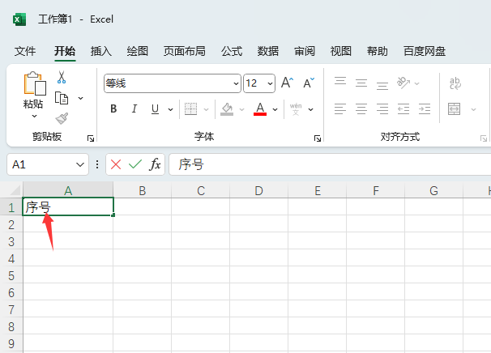Click the Merge and Center icon
Viewport: 491px width, 353px height.
coord(454,109)
